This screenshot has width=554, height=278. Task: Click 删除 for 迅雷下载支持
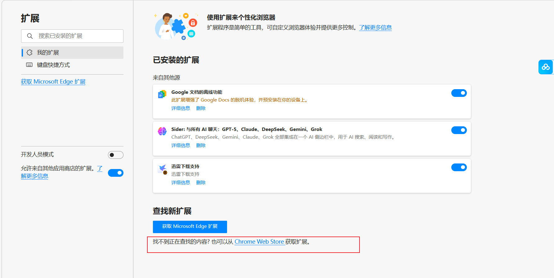click(x=201, y=183)
